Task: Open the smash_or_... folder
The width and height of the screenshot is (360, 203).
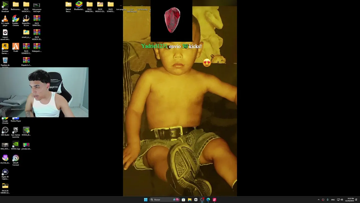Action: click(x=26, y=34)
